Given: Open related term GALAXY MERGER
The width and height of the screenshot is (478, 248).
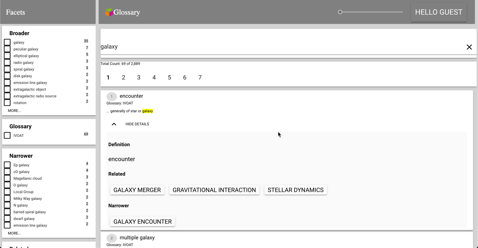Looking at the screenshot, I should (x=137, y=190).
